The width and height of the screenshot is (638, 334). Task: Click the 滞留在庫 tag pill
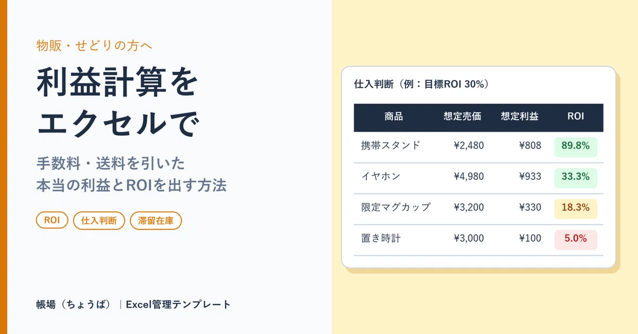156,221
